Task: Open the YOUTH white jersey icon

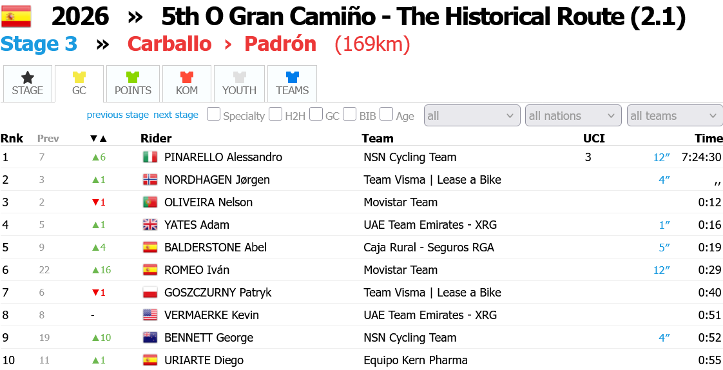Action: click(239, 78)
